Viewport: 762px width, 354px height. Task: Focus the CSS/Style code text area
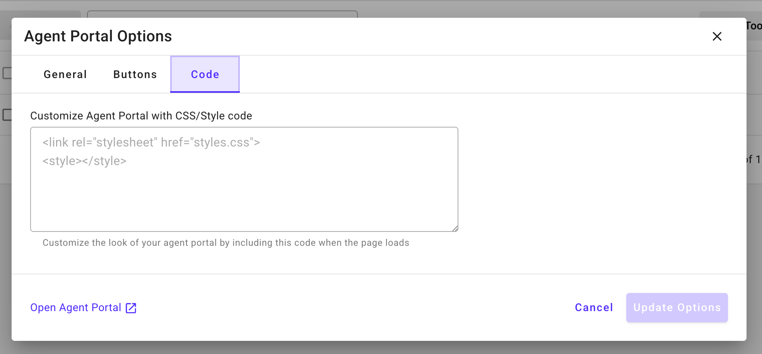click(x=244, y=179)
